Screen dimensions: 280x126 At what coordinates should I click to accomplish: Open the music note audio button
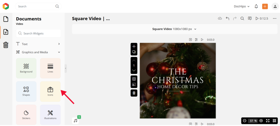tap(75, 121)
